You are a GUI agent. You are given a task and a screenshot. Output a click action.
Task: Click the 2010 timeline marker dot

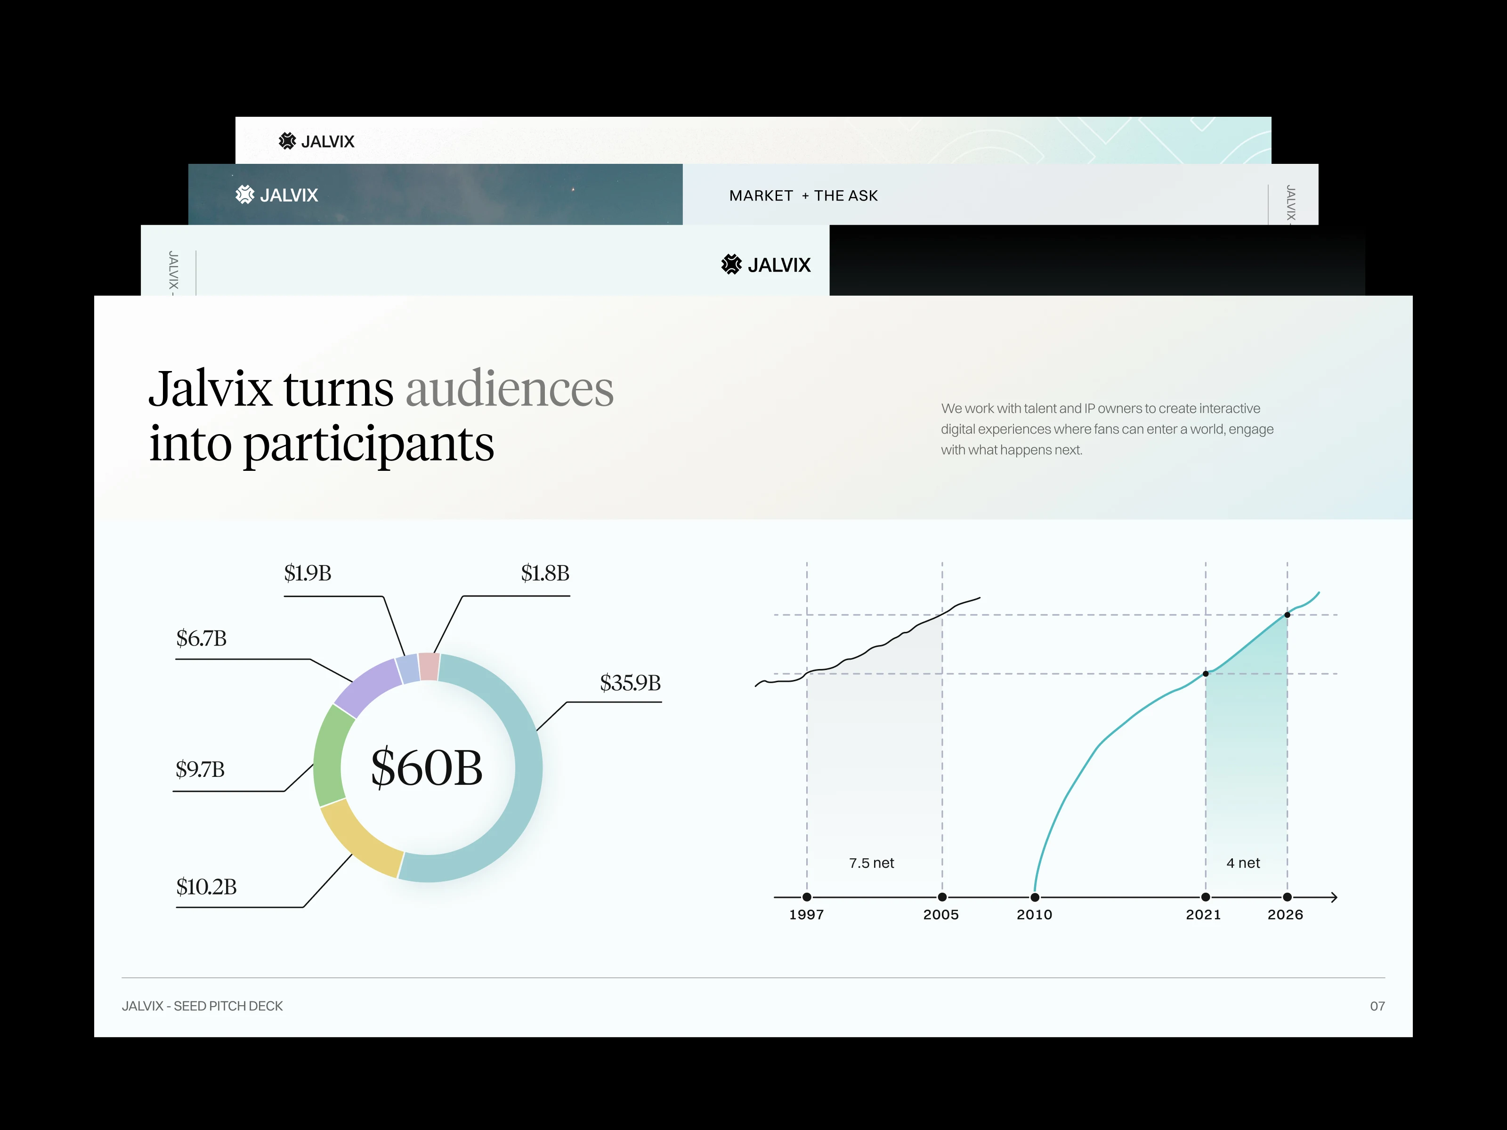point(1035,897)
